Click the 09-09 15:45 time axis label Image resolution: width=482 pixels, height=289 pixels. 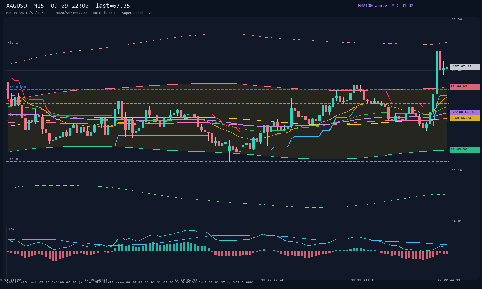363,280
